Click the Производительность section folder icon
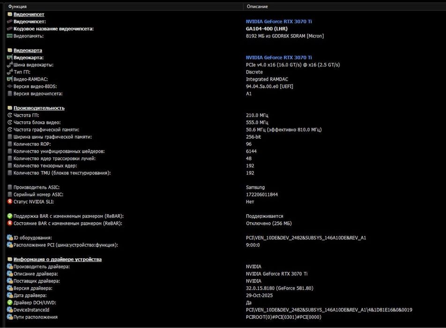446x328 pixels. point(10,108)
